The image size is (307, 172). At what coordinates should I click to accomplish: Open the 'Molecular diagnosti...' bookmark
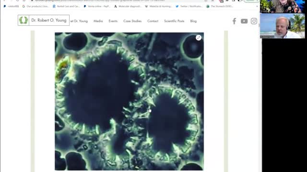click(x=128, y=6)
